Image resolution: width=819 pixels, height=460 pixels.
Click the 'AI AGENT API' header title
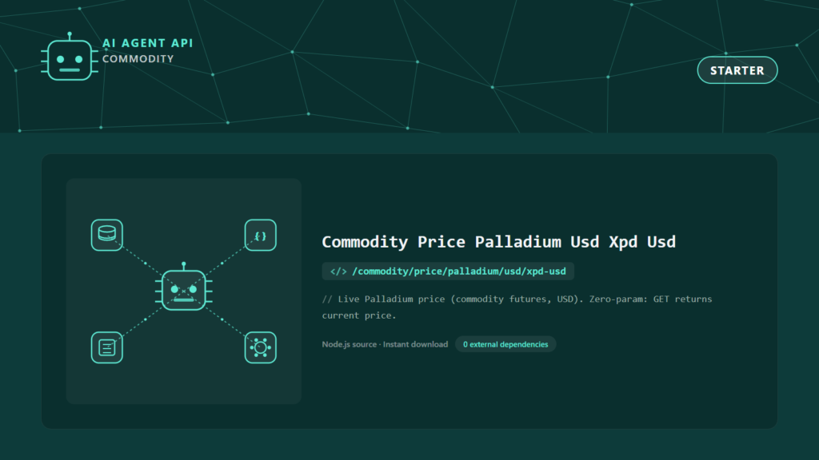point(148,43)
